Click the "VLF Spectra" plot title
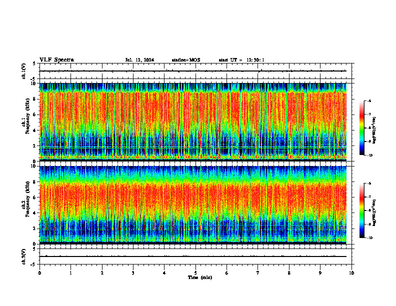396x306 pixels. click(x=56, y=60)
